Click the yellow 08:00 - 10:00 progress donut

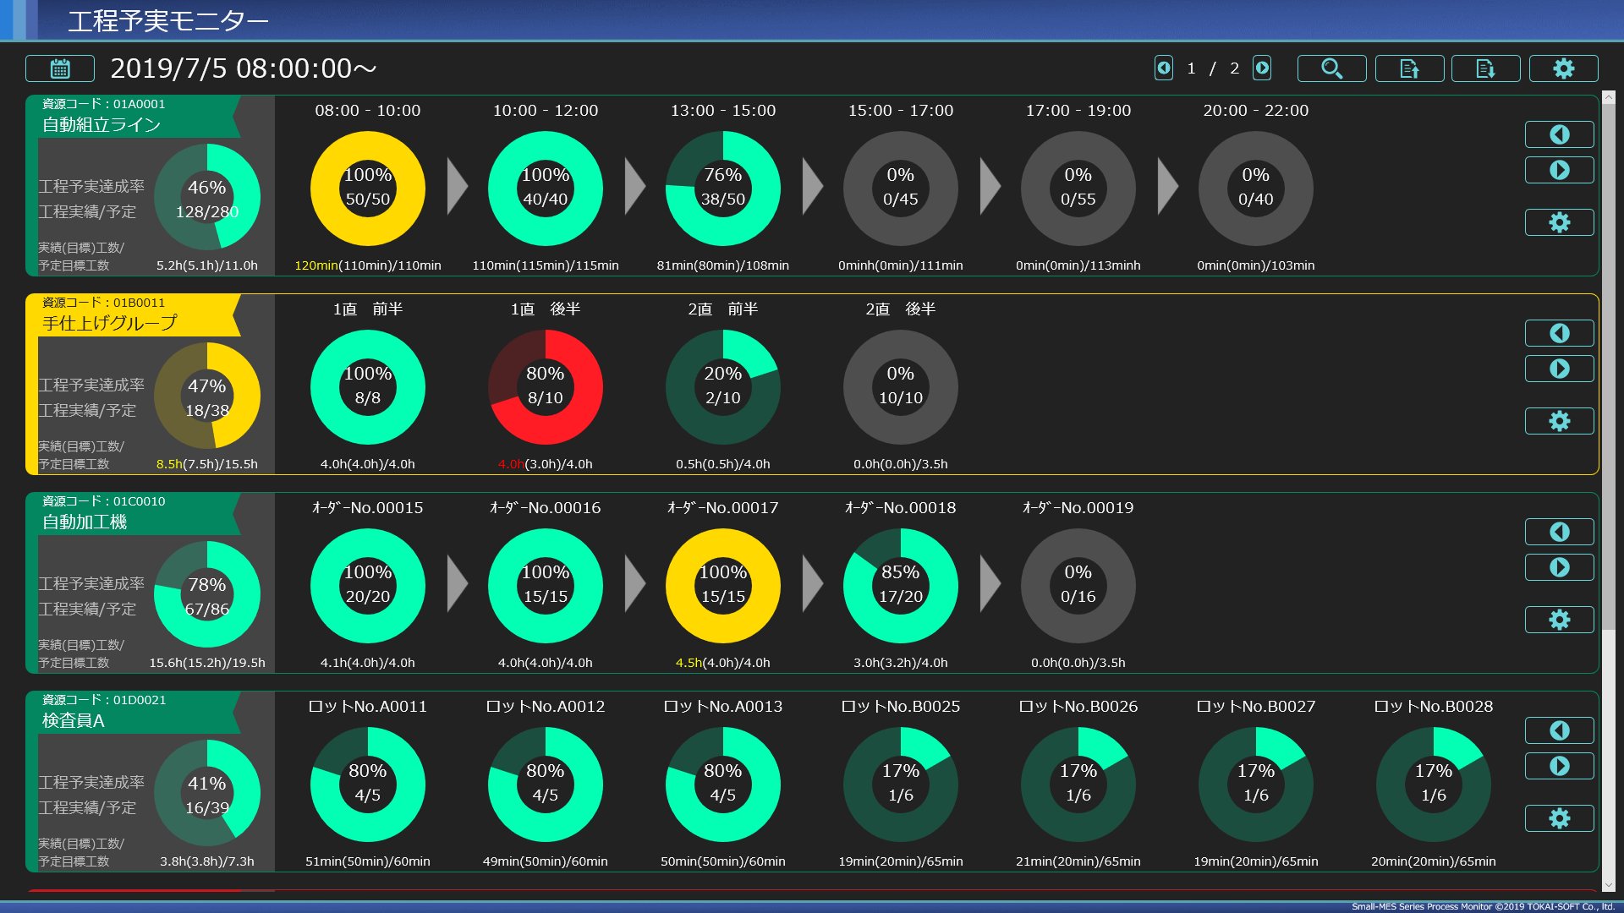[368, 188]
